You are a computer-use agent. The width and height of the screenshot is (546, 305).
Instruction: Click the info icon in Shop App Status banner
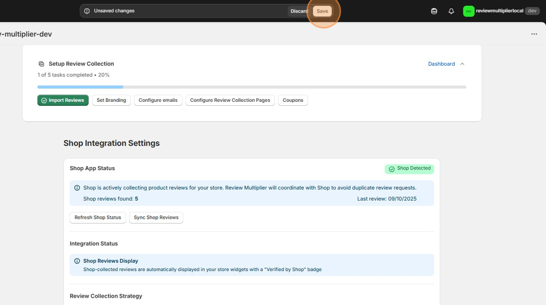coord(77,188)
